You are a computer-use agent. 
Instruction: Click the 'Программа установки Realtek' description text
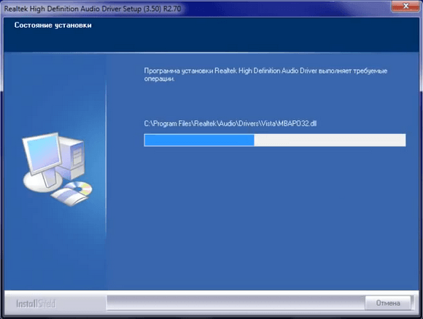(265, 74)
